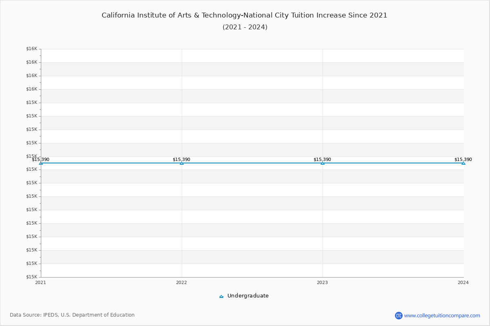
Task: Open the collegetuitioncompare.com website link
Action: click(x=442, y=315)
